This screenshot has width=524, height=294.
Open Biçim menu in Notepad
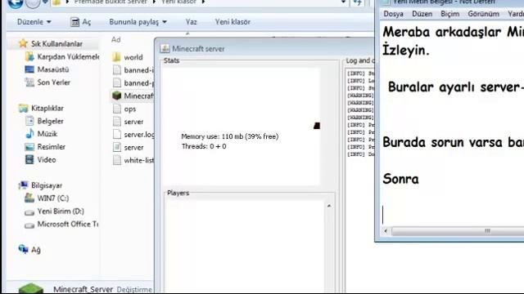tap(449, 14)
